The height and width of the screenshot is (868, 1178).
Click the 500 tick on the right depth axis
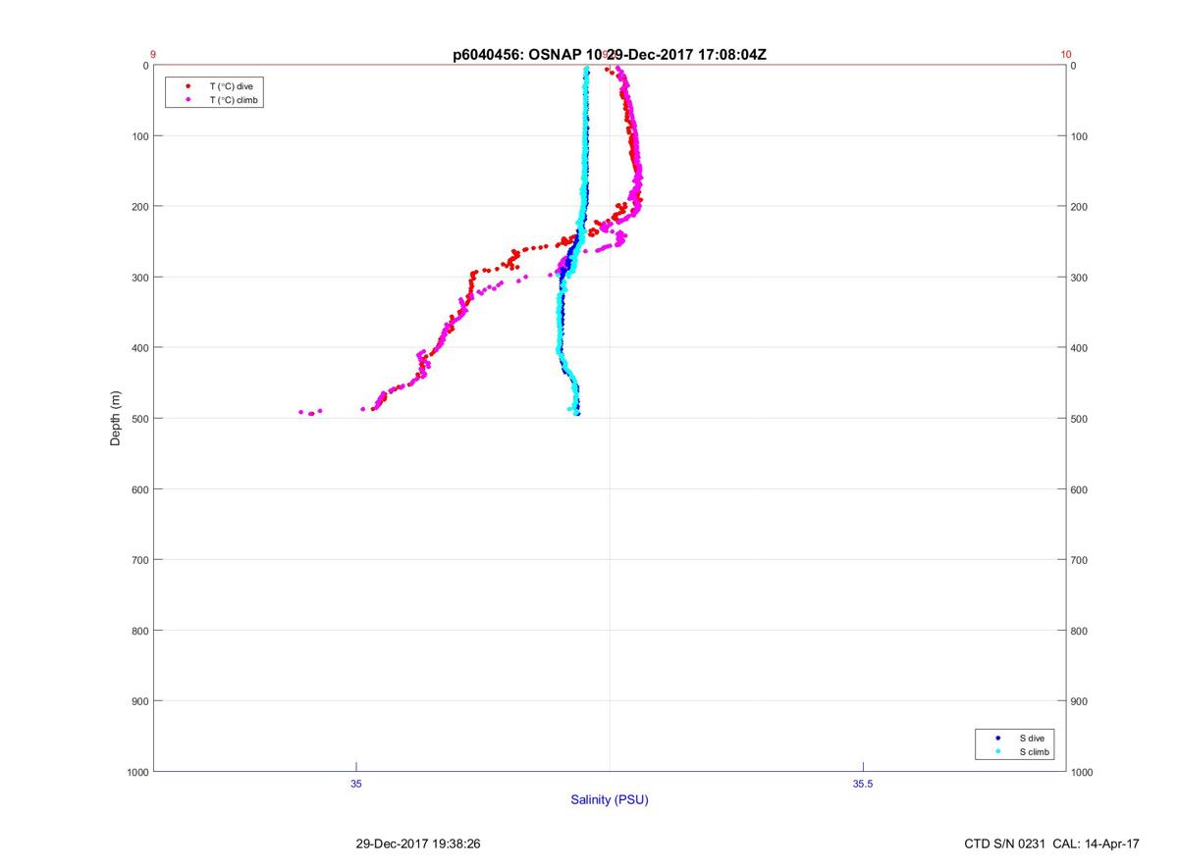pos(1080,419)
